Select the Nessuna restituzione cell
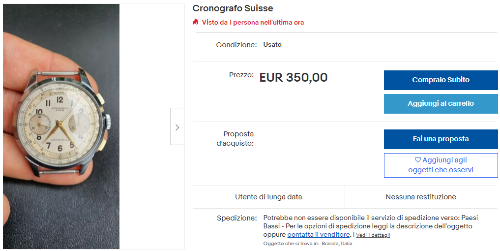The height and width of the screenshot is (251, 500). [421, 197]
